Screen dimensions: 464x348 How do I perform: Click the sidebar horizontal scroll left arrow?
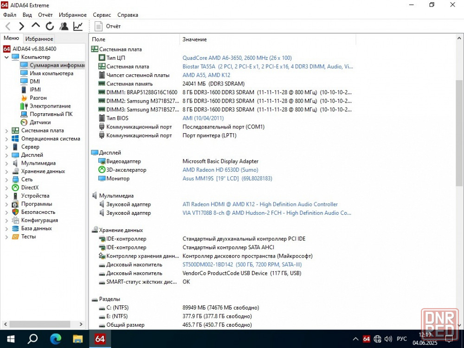[x=5, y=324]
